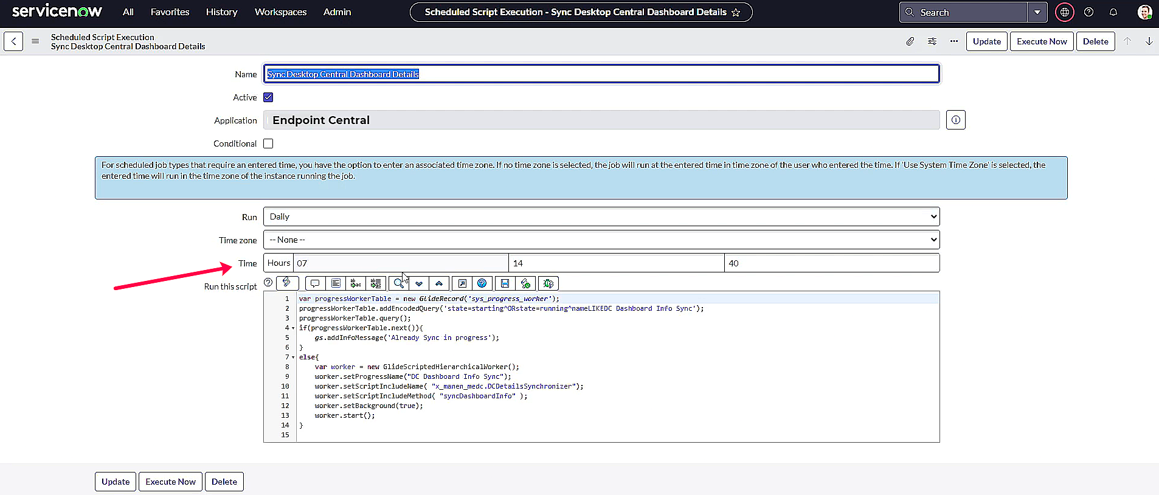Click the save floppy disk icon

(504, 283)
